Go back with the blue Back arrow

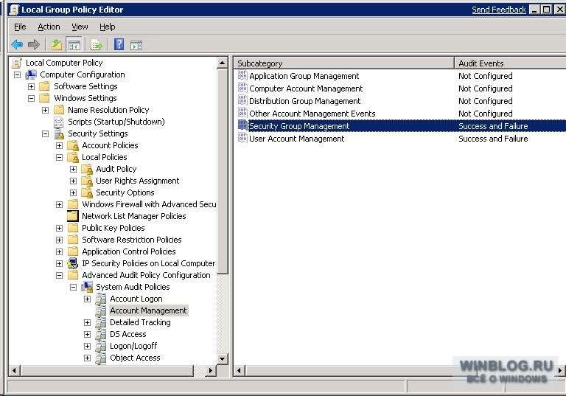pos(17,45)
